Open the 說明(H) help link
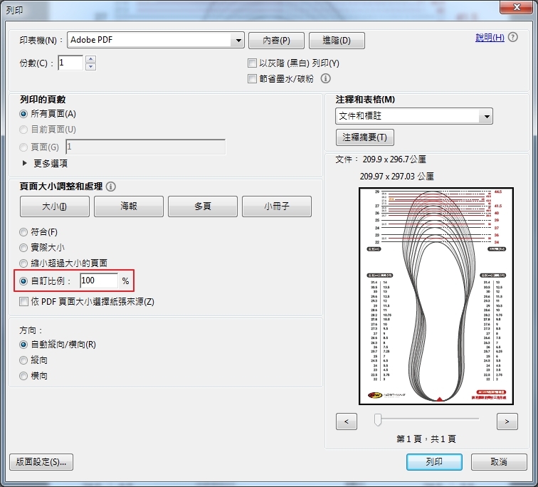Image resolution: width=538 pixels, height=487 pixels. (490, 38)
